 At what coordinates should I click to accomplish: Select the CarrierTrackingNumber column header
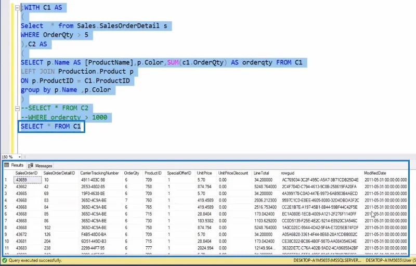coord(99,173)
